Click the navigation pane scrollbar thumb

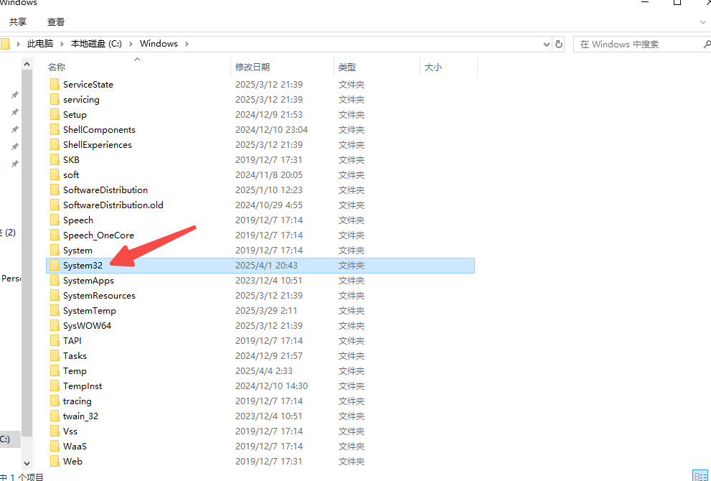coord(27,253)
